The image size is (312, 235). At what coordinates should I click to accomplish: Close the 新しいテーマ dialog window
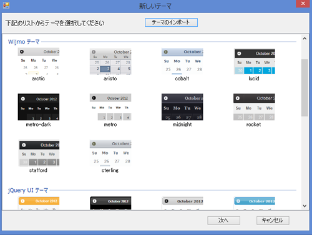coord(303,4)
